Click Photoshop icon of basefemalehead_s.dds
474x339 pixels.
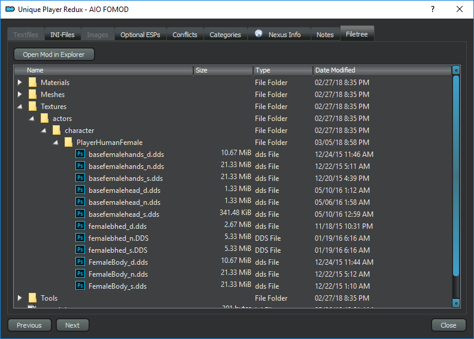[x=80, y=214]
